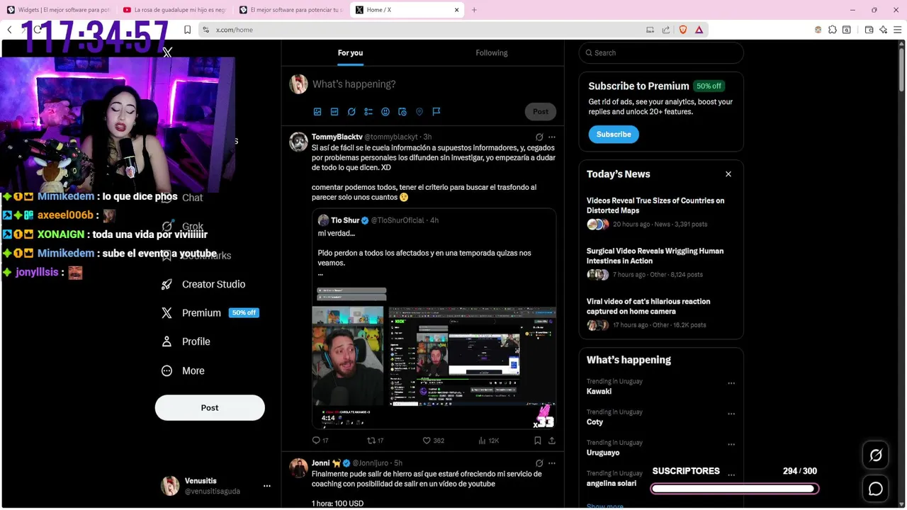The width and height of the screenshot is (907, 510).
Task: Open Tio Shur's quoted post name
Action: (x=345, y=220)
